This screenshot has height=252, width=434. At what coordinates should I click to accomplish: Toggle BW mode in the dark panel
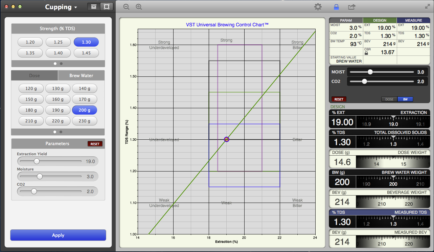click(405, 99)
